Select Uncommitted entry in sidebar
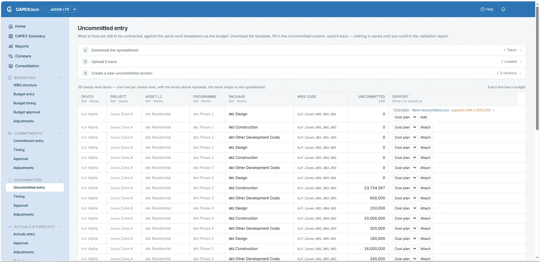The image size is (540, 262). 35,188
